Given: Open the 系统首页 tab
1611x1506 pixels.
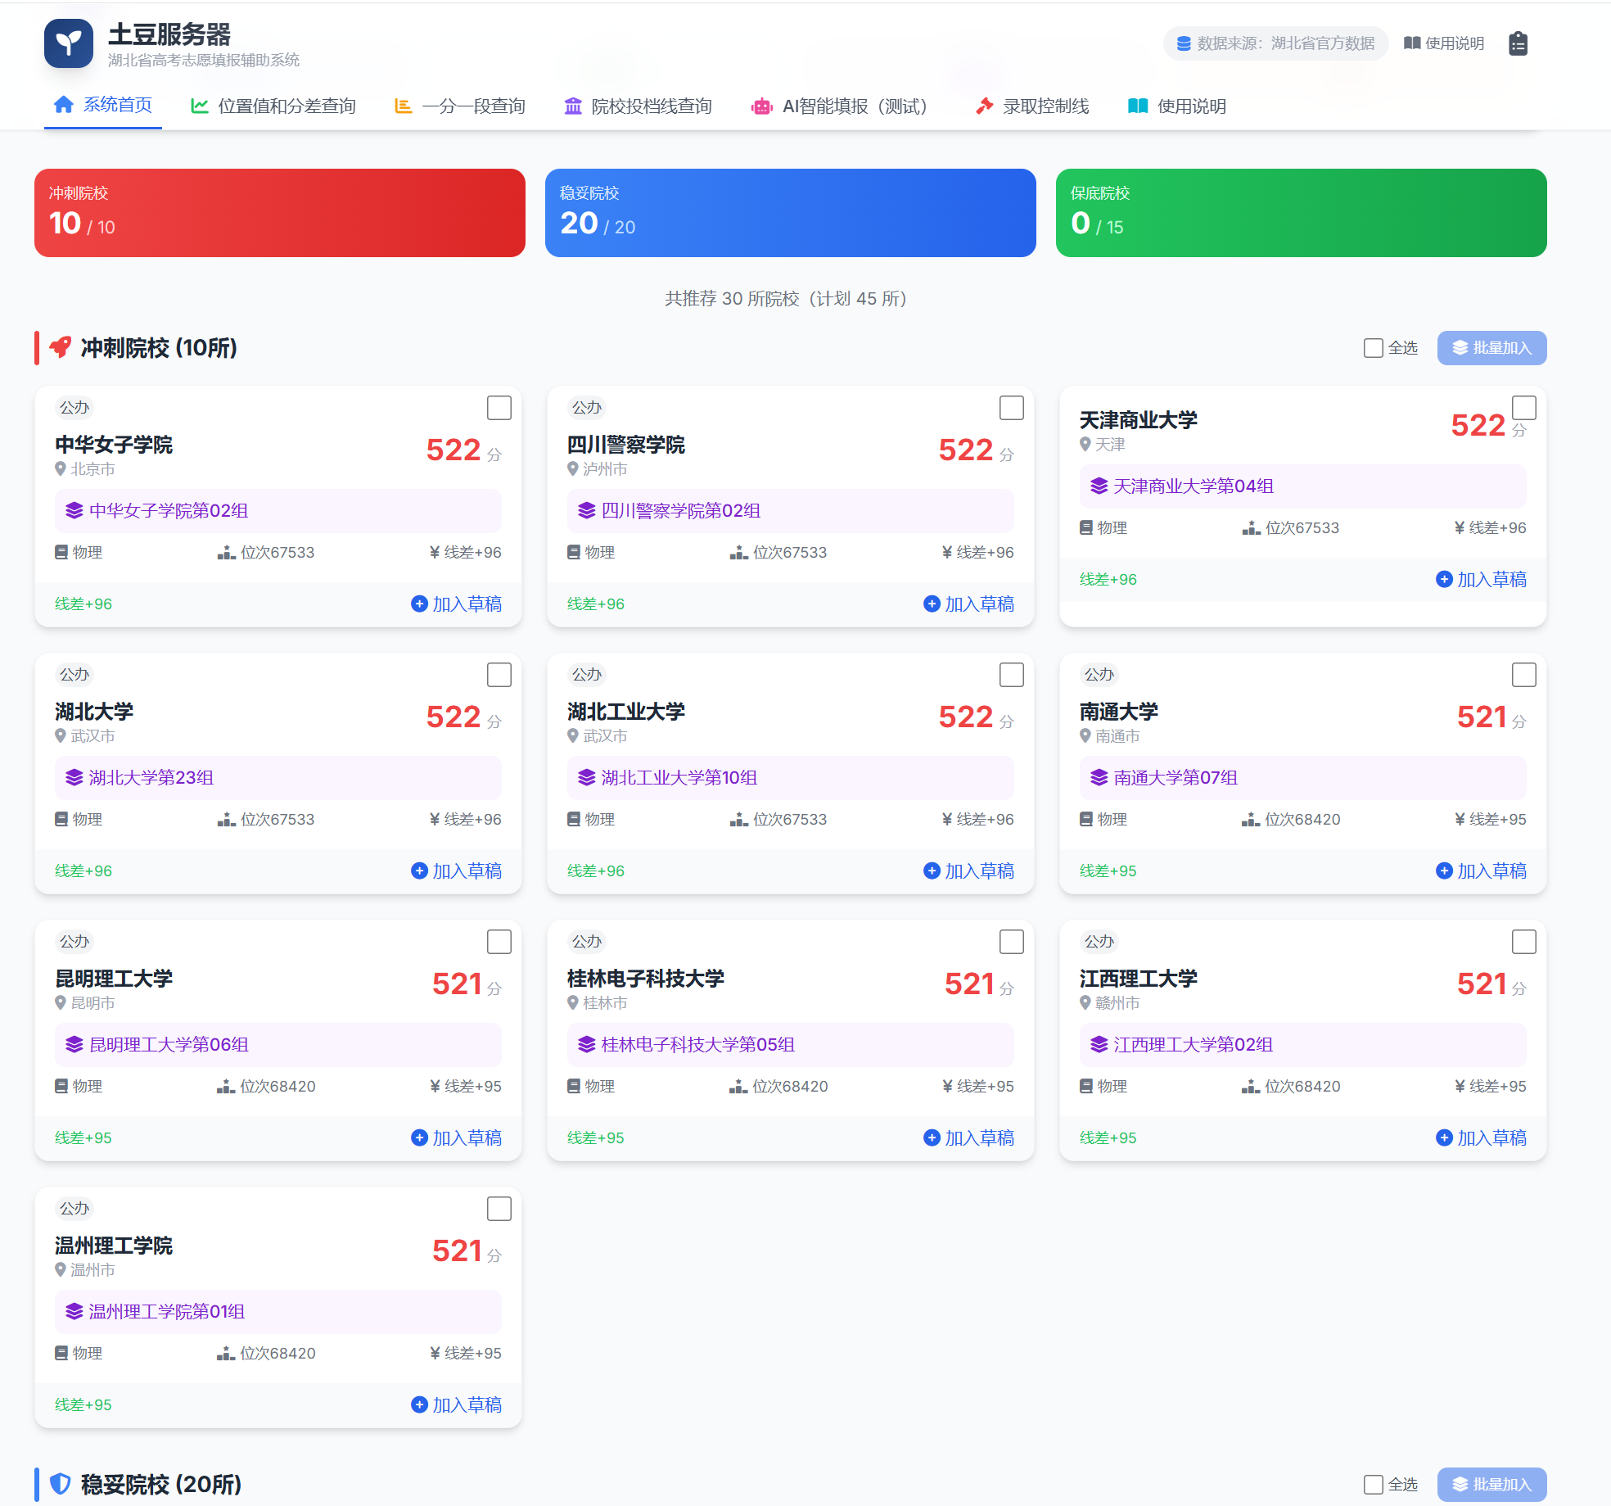Looking at the screenshot, I should [103, 106].
